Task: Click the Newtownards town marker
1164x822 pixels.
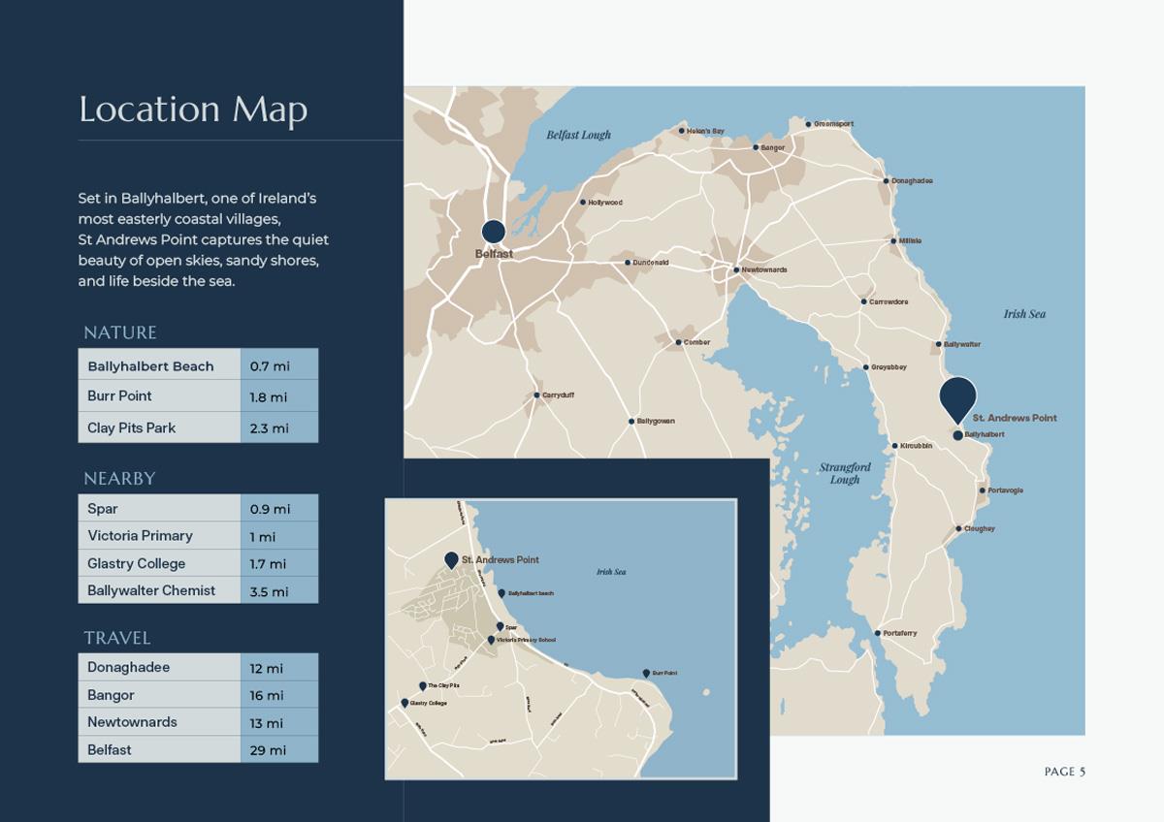Action: coord(736,270)
